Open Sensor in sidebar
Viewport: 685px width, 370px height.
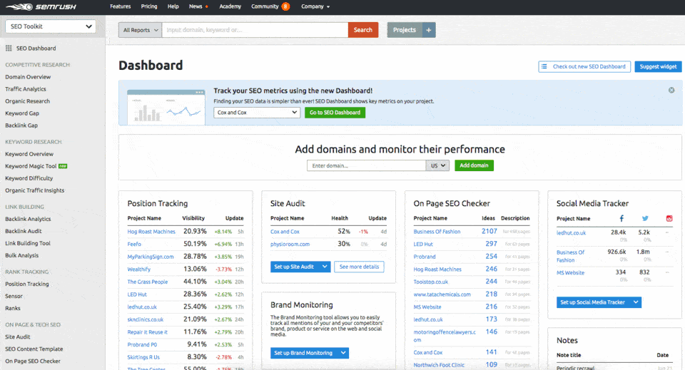(14, 297)
